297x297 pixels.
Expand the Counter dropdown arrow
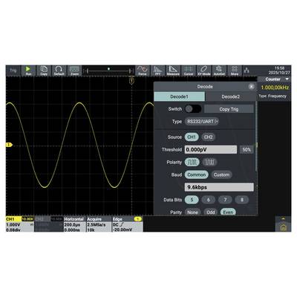[x=287, y=79]
